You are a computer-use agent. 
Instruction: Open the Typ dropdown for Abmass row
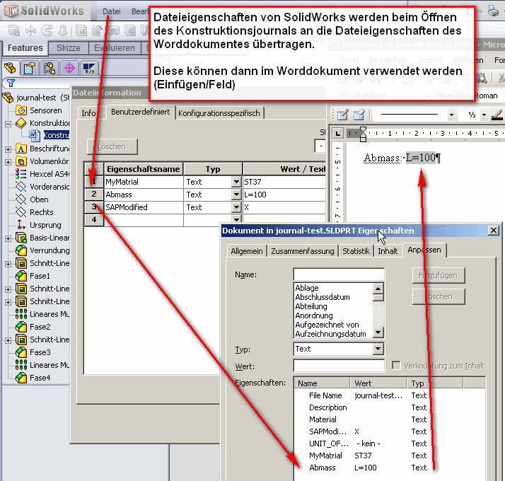236,195
